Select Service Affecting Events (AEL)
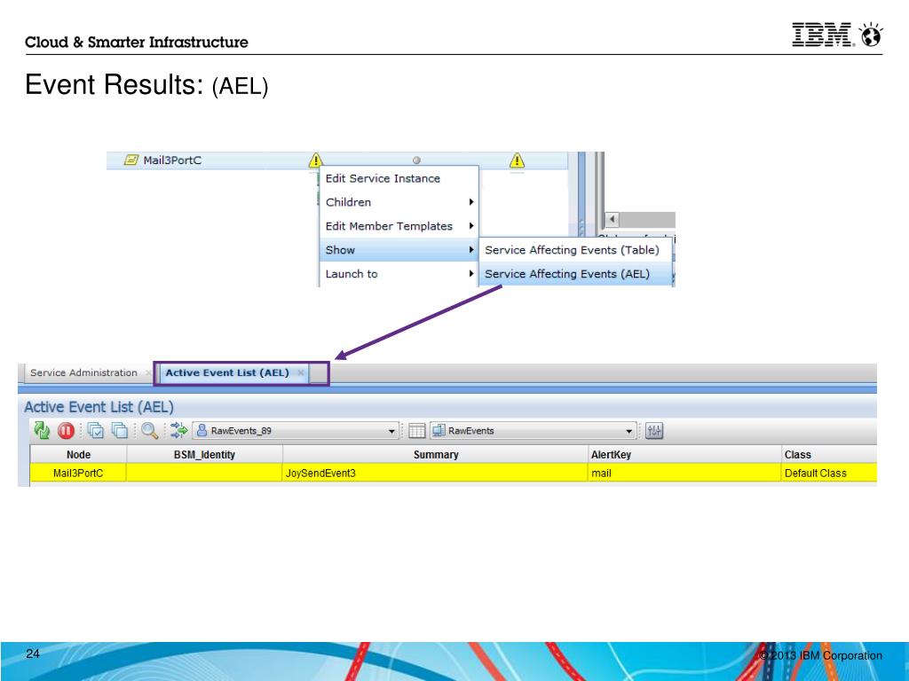Image resolution: width=909 pixels, height=681 pixels. coord(575,274)
